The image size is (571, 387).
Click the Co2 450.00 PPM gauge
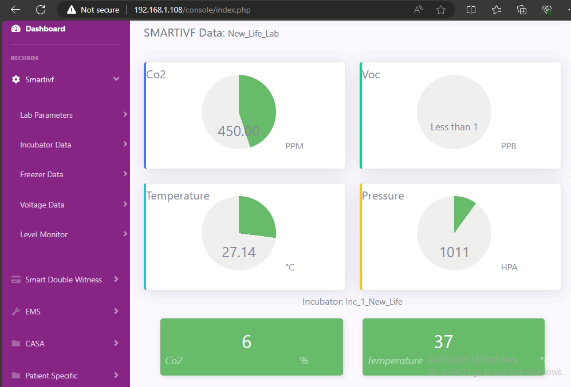pos(239,112)
